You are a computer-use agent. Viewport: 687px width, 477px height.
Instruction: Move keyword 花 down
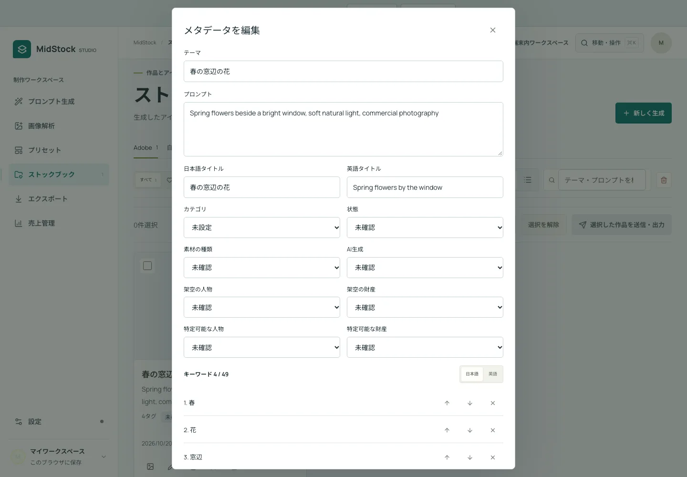(470, 430)
